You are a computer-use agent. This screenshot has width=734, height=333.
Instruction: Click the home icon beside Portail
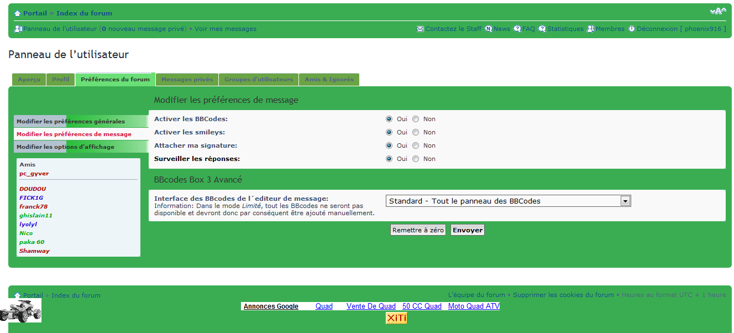[x=18, y=13]
